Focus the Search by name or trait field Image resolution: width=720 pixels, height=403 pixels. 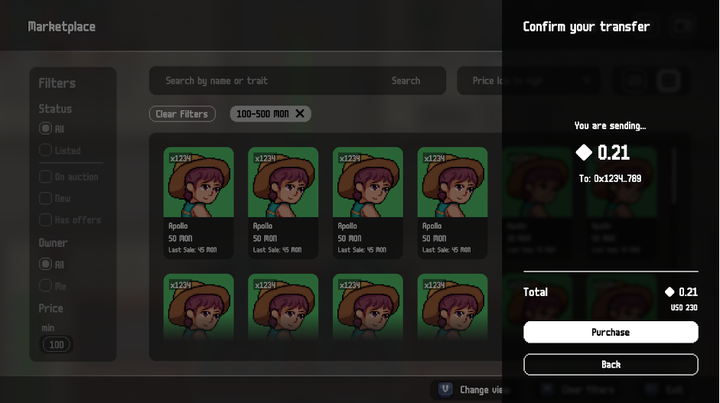(260, 80)
